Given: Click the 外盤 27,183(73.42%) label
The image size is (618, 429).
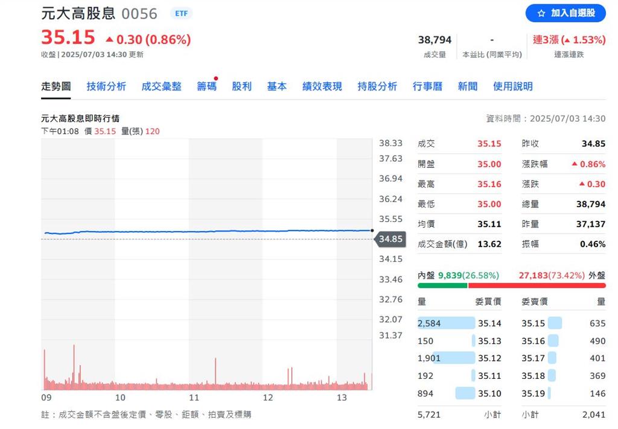Looking at the screenshot, I should pos(562,275).
